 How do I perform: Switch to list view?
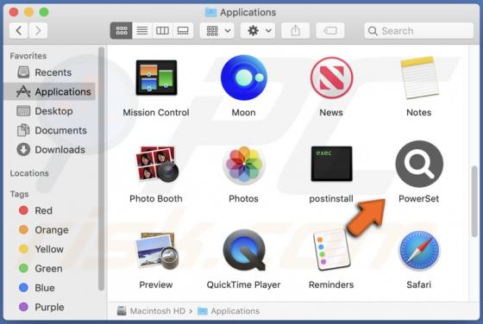click(142, 30)
